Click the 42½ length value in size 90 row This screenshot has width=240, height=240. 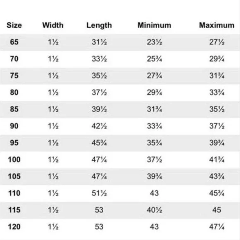(99, 126)
